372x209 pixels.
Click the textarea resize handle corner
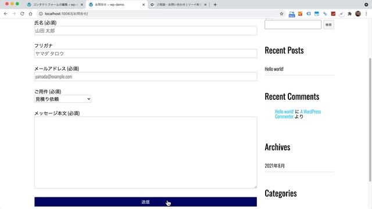[255, 187]
